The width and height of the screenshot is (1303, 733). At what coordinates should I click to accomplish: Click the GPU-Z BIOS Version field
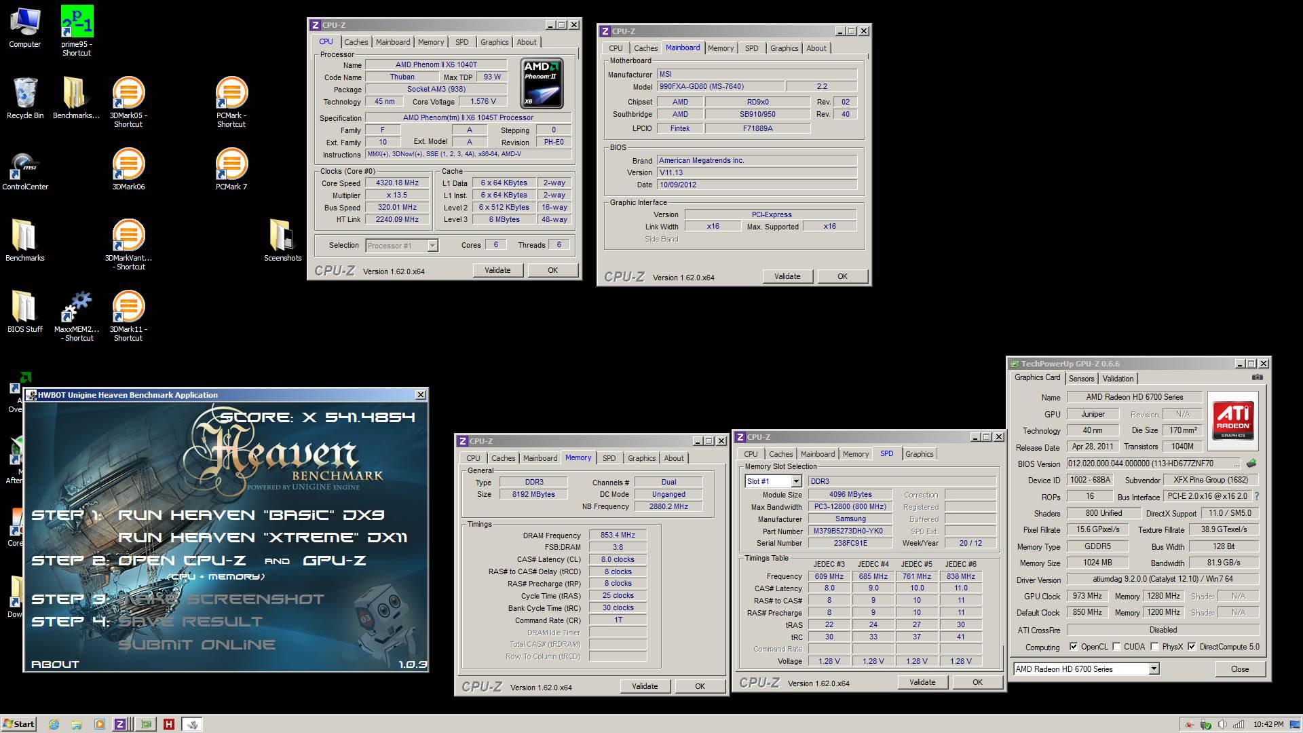coord(1154,464)
